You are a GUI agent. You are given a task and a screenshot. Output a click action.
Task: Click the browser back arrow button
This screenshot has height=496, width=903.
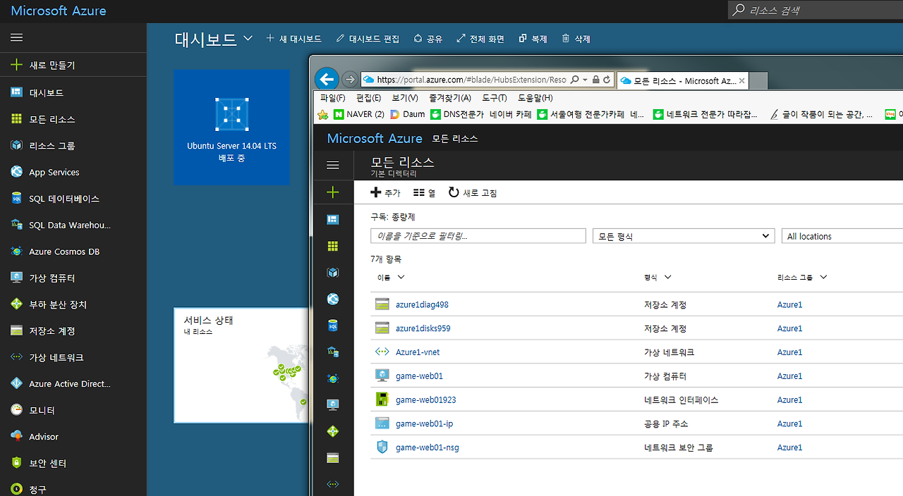click(x=327, y=79)
